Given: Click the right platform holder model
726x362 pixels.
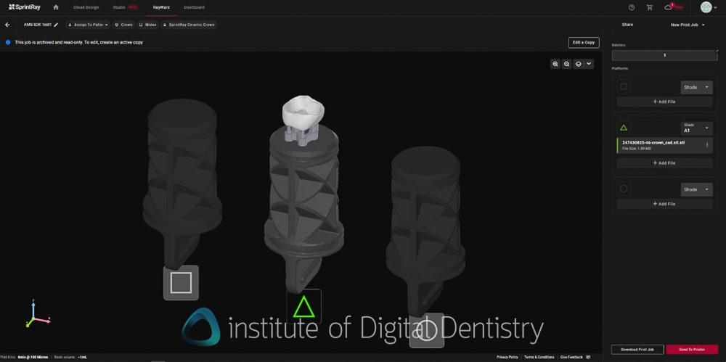Looking at the screenshot, I should (x=426, y=231).
